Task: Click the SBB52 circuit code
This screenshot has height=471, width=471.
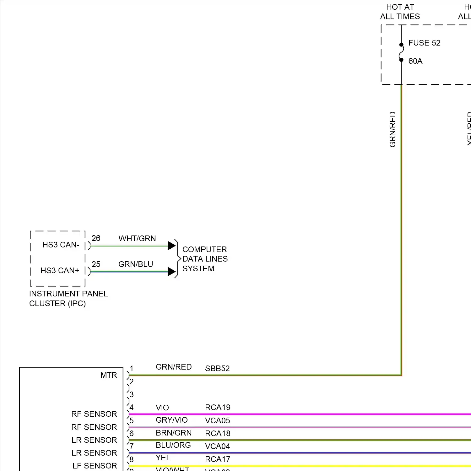Action: [x=217, y=368]
